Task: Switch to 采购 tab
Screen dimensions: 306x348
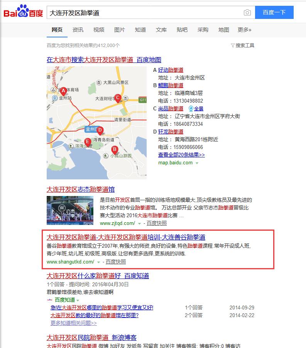Action: (x=203, y=30)
